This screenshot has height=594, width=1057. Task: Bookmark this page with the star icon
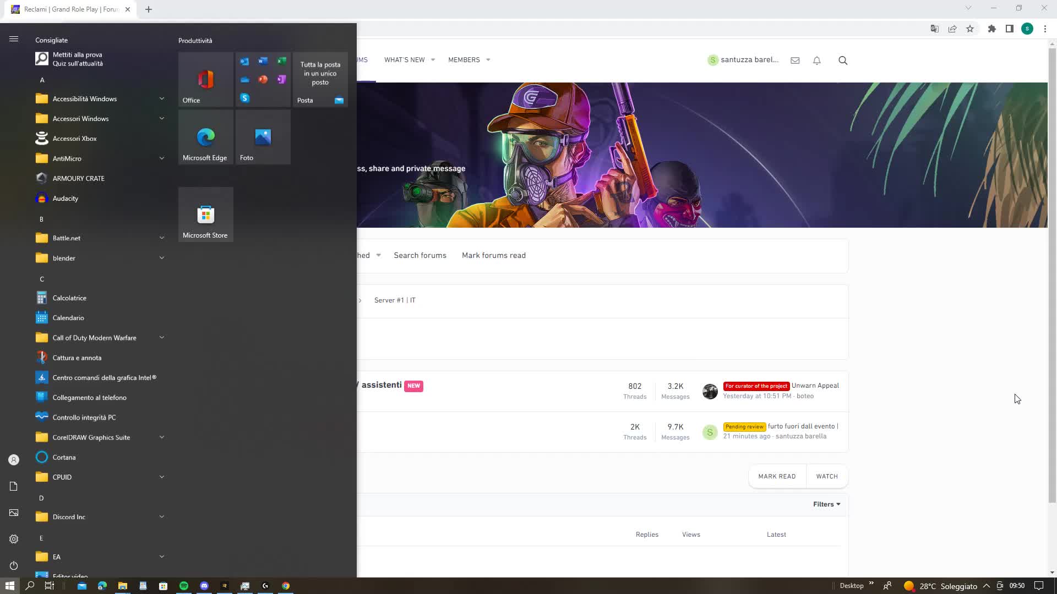pos(970,29)
